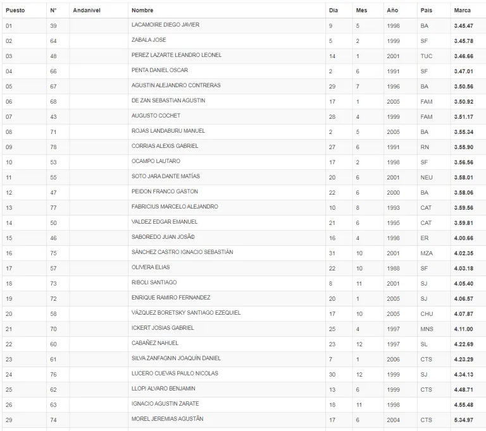The width and height of the screenshot is (486, 431).
Task: Click the Dia column header
Action: [x=333, y=10]
